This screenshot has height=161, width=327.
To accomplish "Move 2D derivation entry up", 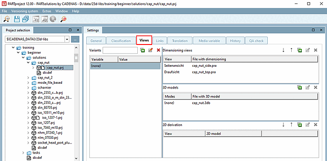I will (x=291, y=125).
